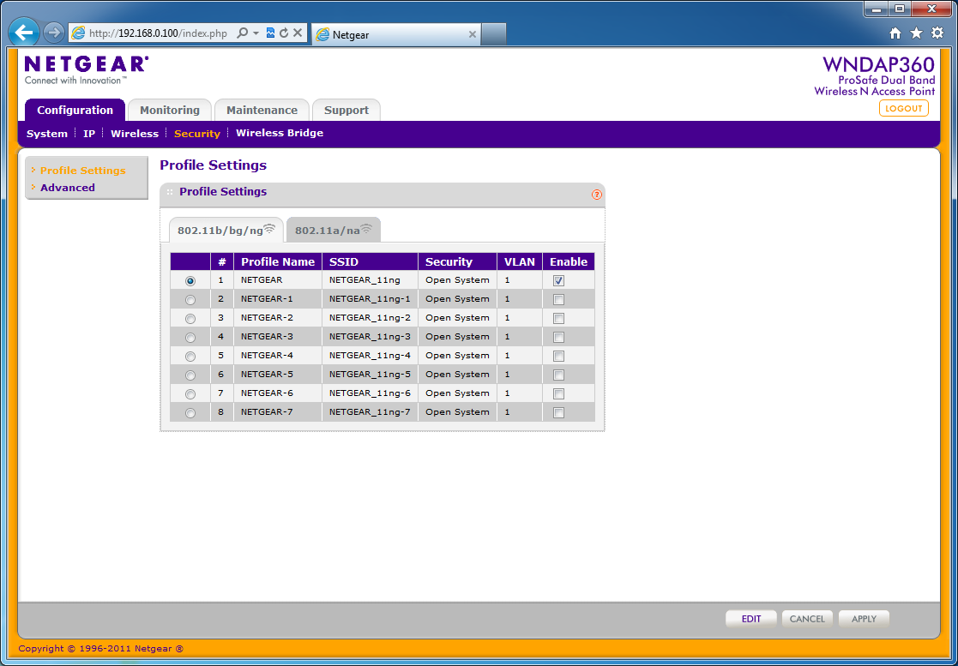This screenshot has height=666, width=958.
Task: Click the VLAN column header
Action: 520,262
